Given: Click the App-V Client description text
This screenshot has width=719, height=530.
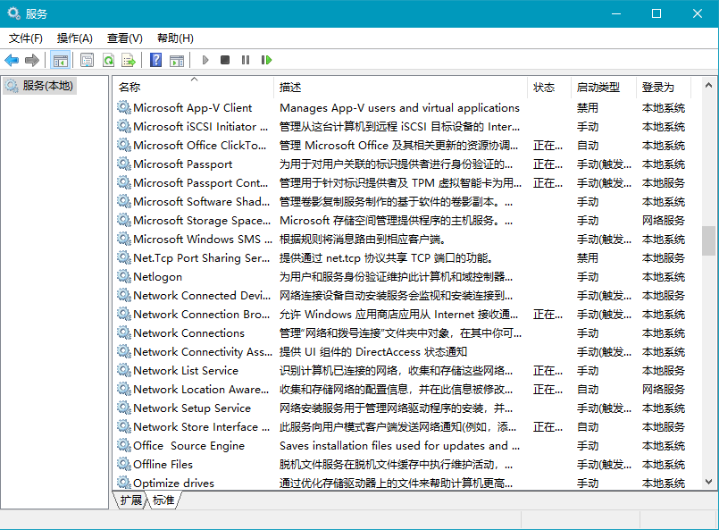Looking at the screenshot, I should coord(399,108).
